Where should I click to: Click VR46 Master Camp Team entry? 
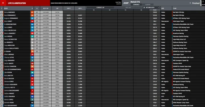pyautogui.click(x=181, y=103)
